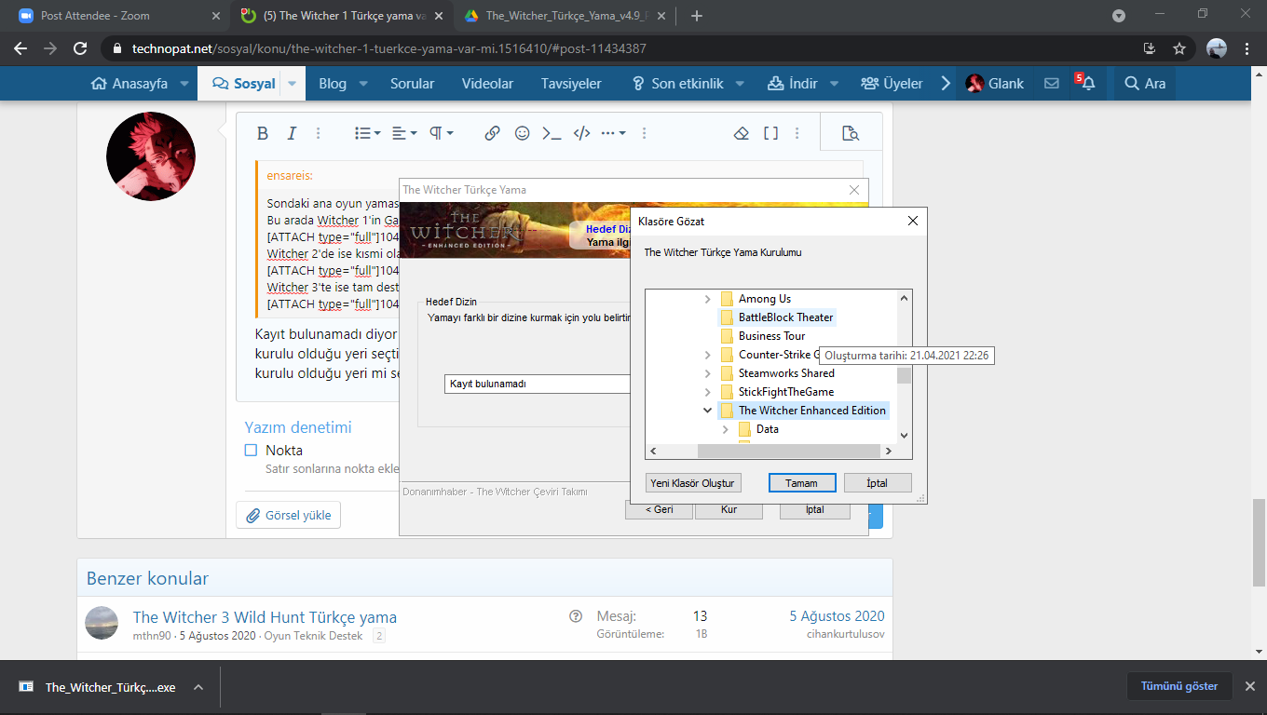Open the Tavsiyeler navigation item
Screen dimensions: 1267x715
(x=571, y=84)
